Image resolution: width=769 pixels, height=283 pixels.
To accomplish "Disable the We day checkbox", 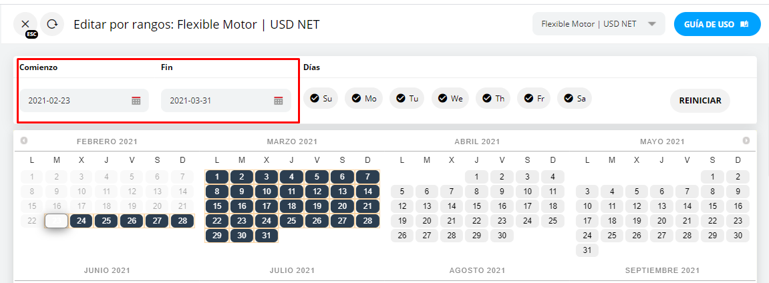I will click(x=450, y=99).
